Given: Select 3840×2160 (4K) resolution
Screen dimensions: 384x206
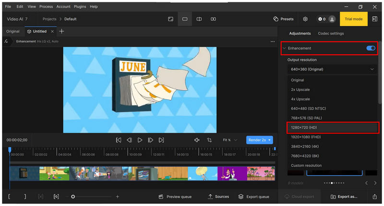Looking at the screenshot, I should click(x=332, y=146).
